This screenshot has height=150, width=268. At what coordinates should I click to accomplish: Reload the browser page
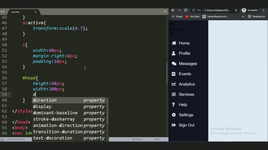click(x=186, y=10)
